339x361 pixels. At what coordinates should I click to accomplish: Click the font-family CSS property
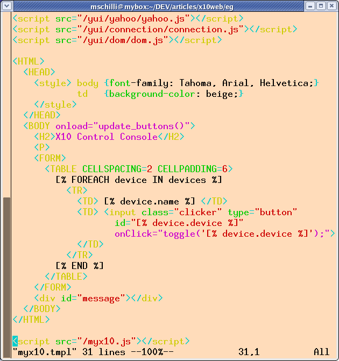click(x=139, y=83)
